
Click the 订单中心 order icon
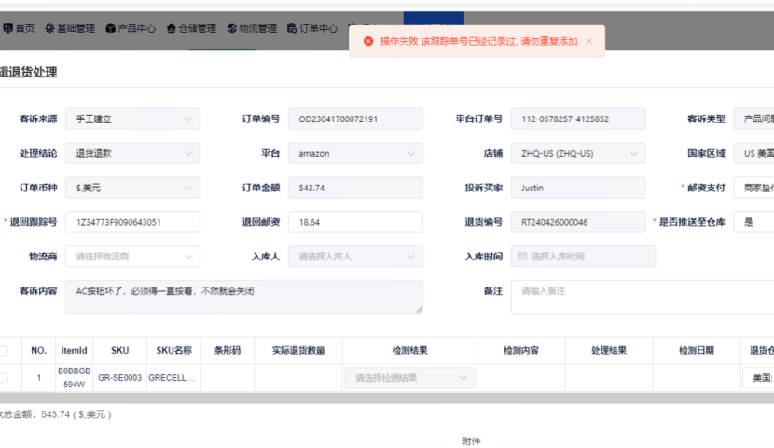pyautogui.click(x=292, y=29)
